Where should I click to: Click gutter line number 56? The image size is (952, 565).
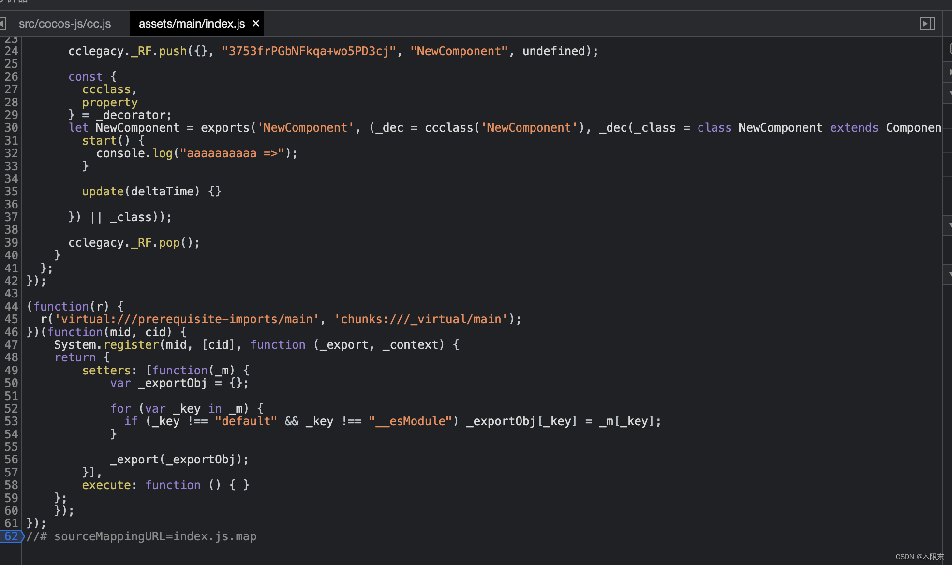11,460
